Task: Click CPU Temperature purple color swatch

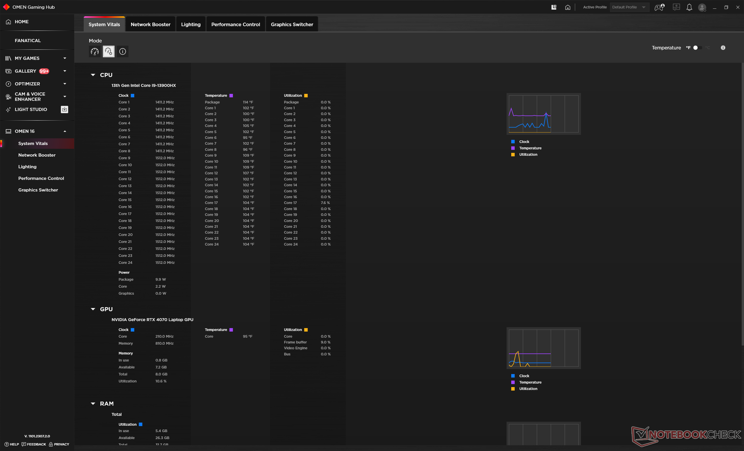Action: pos(231,96)
